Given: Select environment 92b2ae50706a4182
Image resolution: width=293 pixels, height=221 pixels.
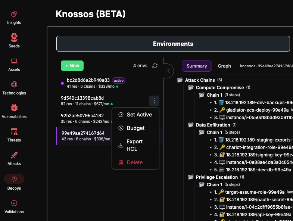Looking at the screenshot, I should point(84,118).
